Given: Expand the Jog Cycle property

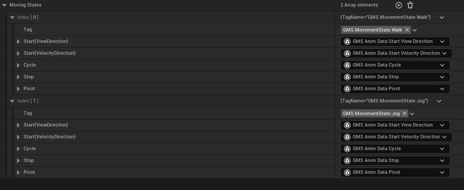Looking at the screenshot, I should point(19,149).
